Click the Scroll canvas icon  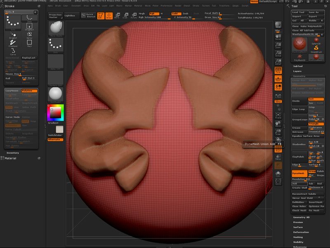click(x=278, y=37)
